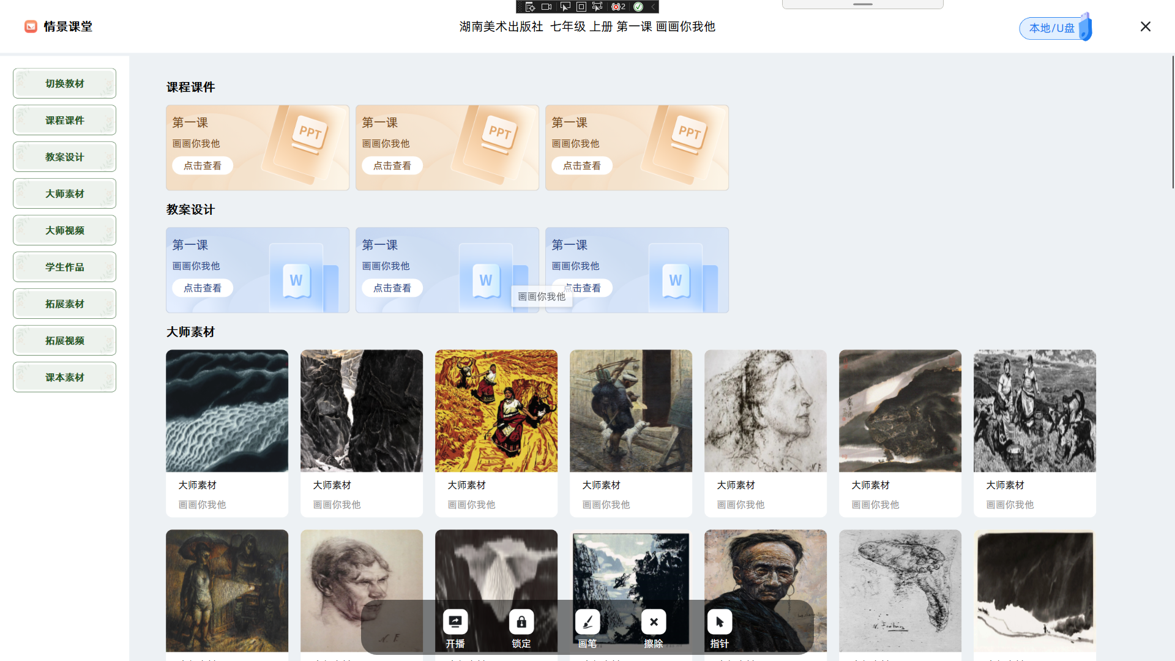Toggle display layout adorners square icon

581,7
